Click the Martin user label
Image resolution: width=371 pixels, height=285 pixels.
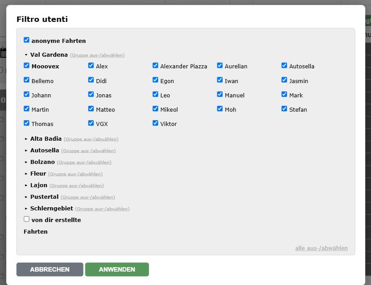tap(40, 109)
